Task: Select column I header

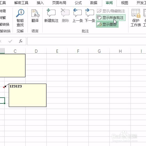Action: [138, 51]
